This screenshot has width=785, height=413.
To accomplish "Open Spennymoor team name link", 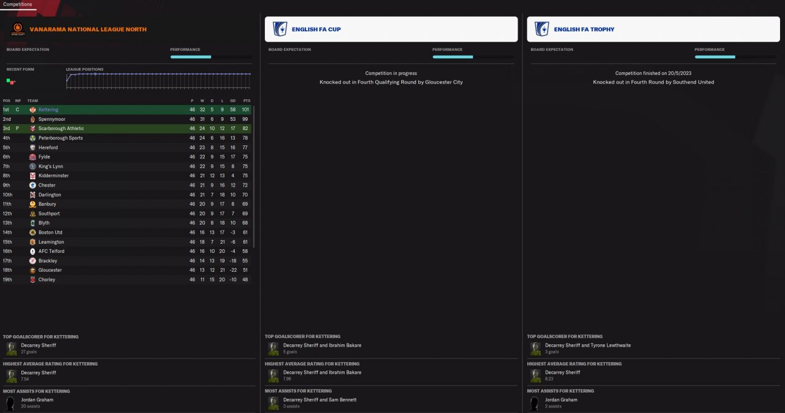I will pos(52,119).
